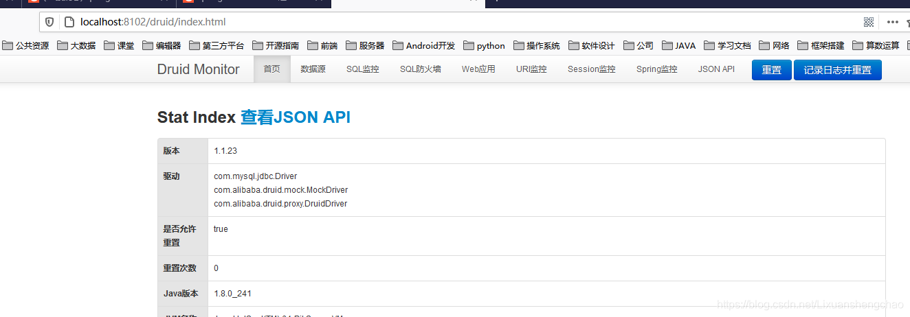The height and width of the screenshot is (317, 910).
Task: Click the com.alibaba.druid.proxy.DruidDriver text
Action: [280, 204]
